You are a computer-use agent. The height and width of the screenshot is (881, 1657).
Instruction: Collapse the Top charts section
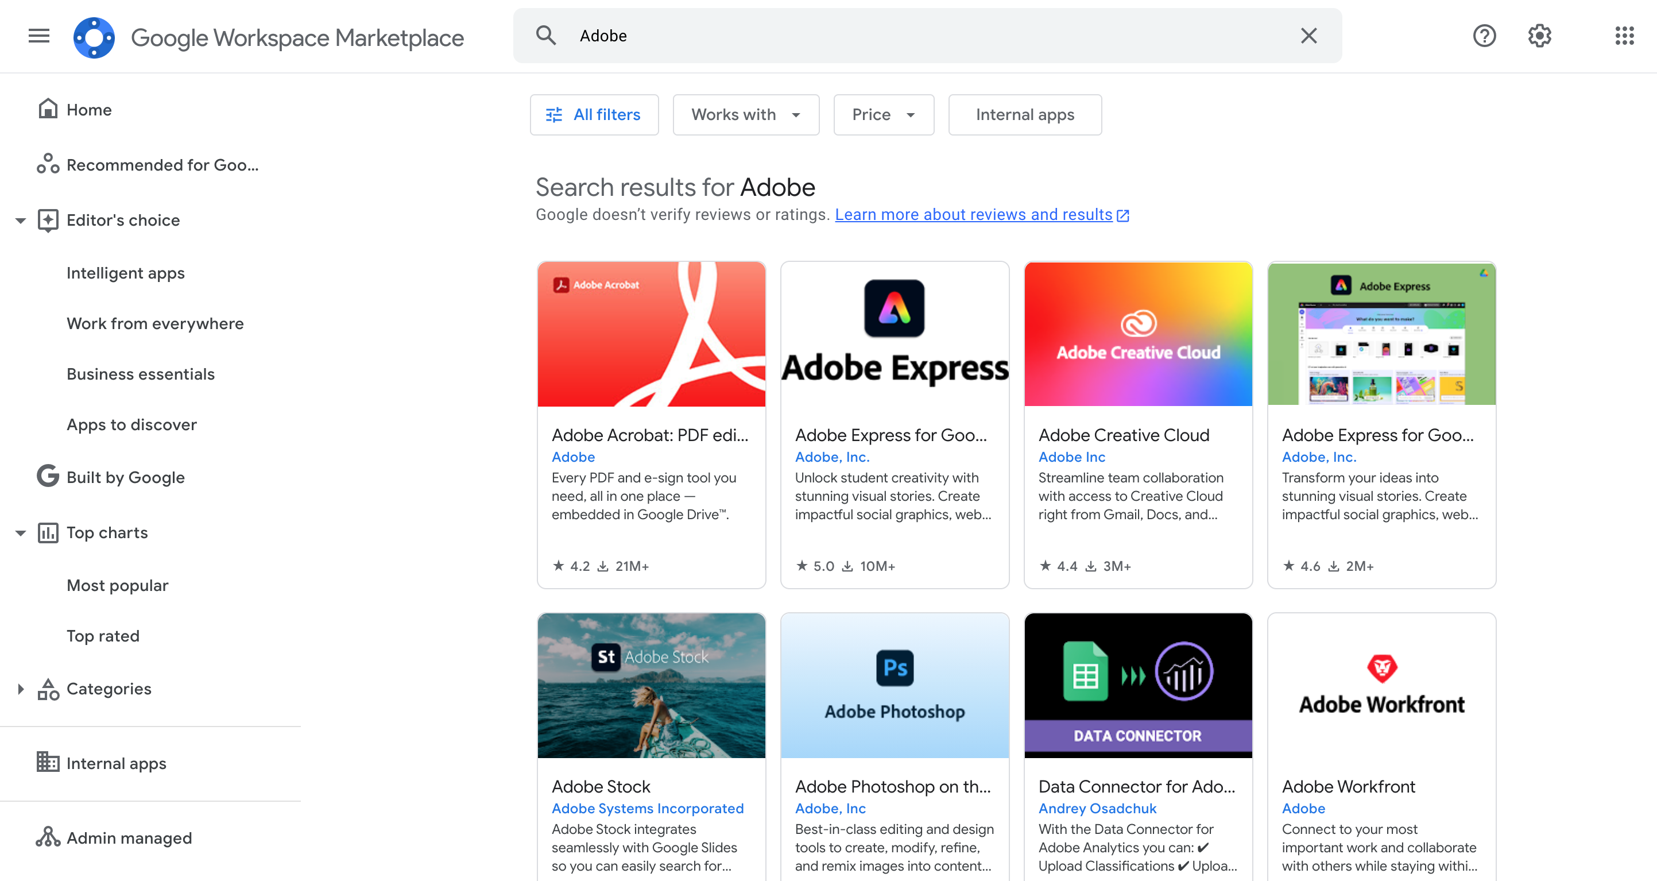click(21, 533)
